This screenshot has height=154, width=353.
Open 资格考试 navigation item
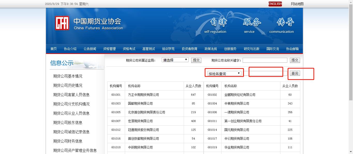point(129,49)
